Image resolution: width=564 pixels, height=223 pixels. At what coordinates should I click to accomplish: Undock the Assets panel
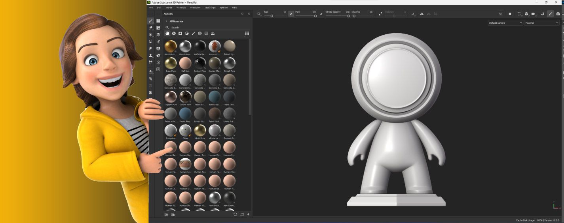click(243, 14)
